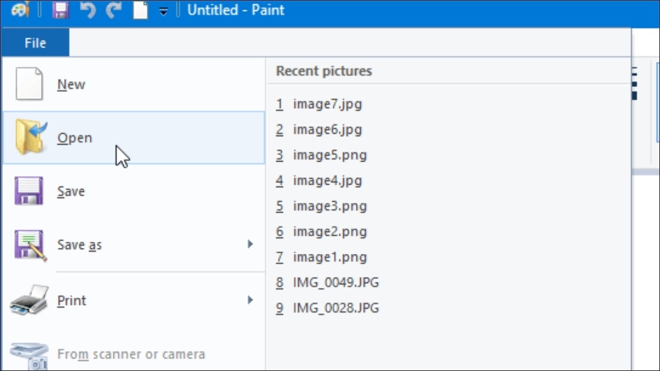Open the Customize Quick Access Toolbar dropdown
660x371 pixels.
pos(163,11)
